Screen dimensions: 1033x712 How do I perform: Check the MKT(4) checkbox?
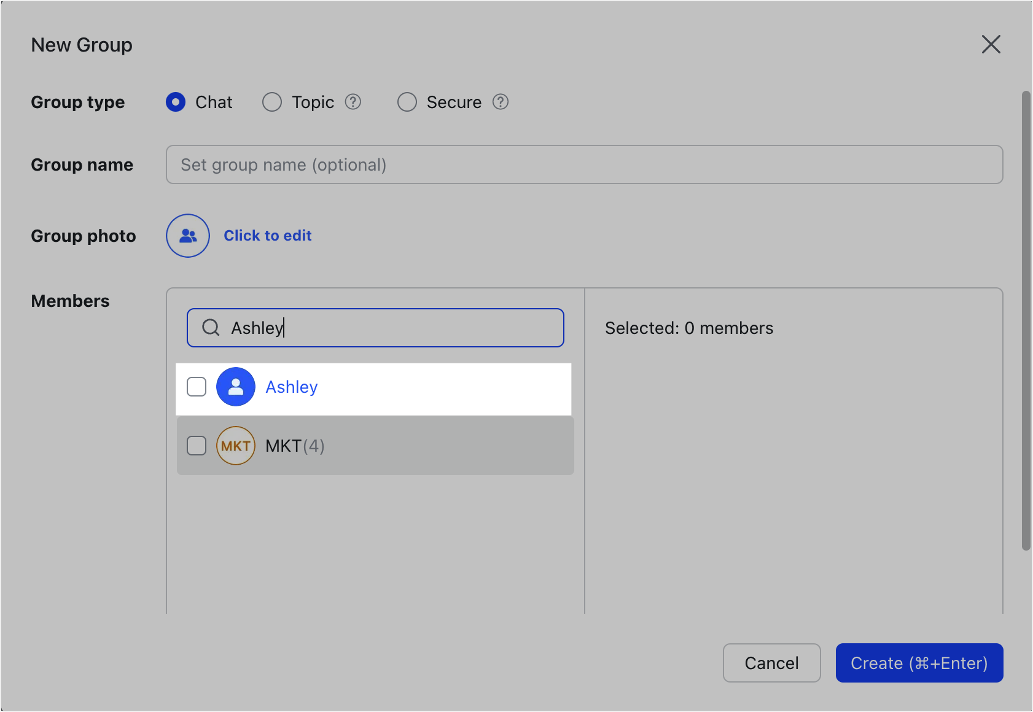tap(197, 446)
